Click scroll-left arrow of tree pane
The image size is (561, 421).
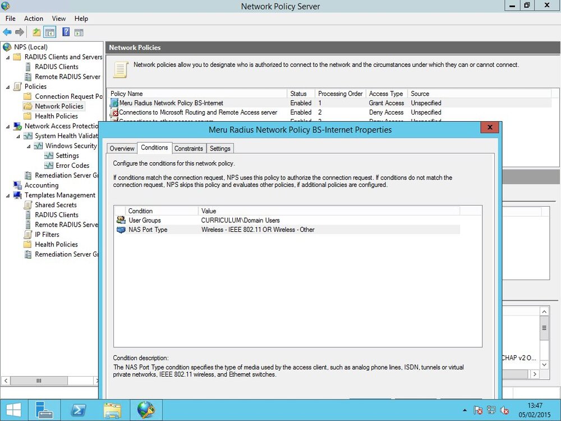tap(6, 381)
